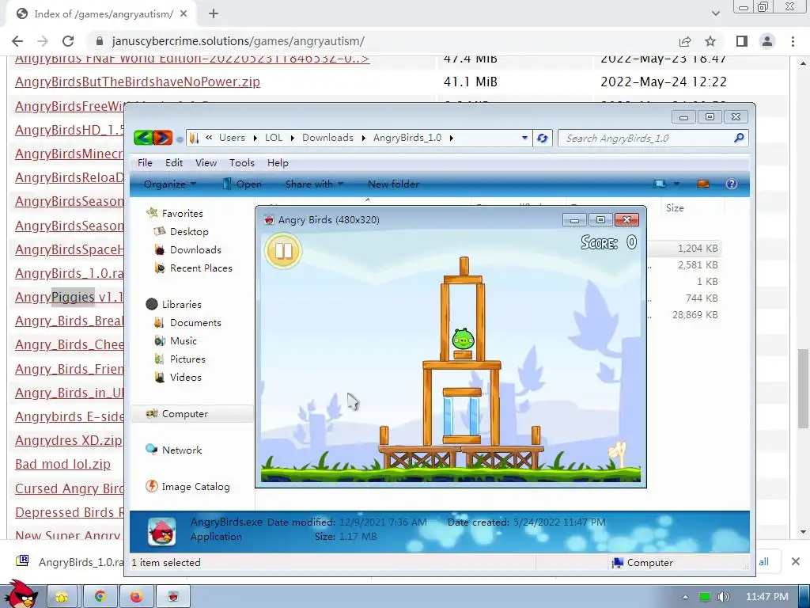Expand chevron after AngryBirds_1.0 in path
The image size is (810, 608).
click(x=452, y=138)
